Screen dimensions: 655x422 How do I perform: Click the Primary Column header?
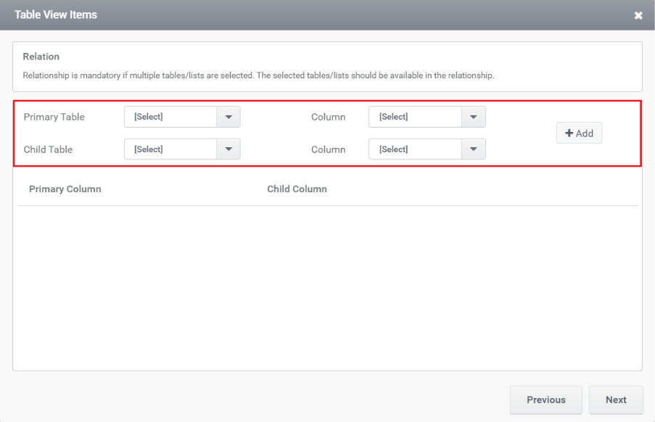coord(65,189)
